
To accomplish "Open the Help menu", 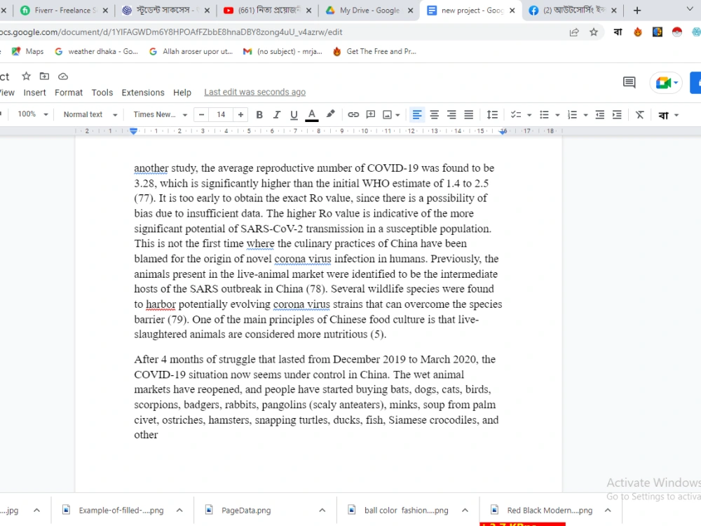I will [182, 93].
